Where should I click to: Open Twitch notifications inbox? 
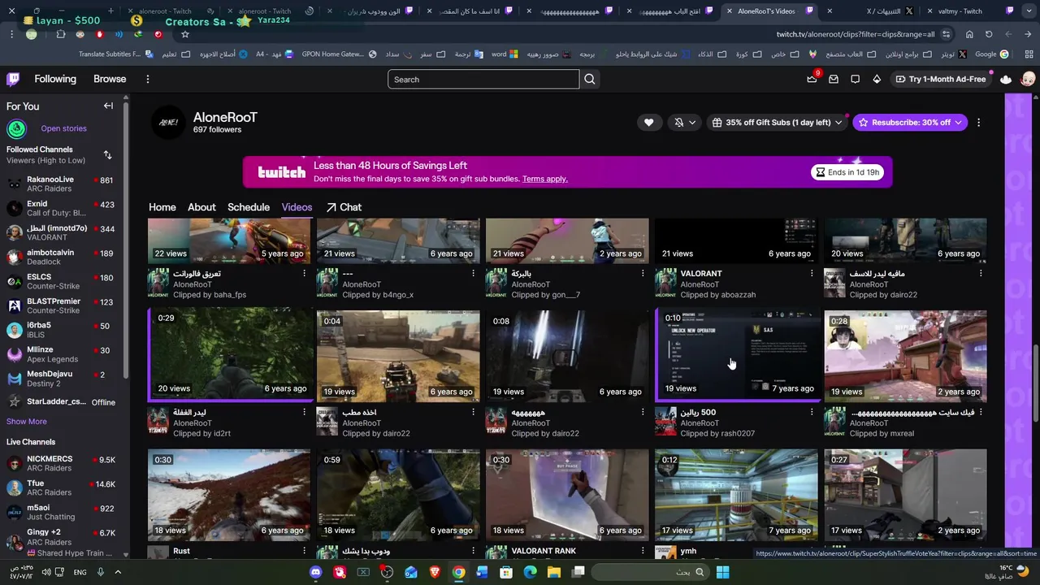tap(834, 79)
